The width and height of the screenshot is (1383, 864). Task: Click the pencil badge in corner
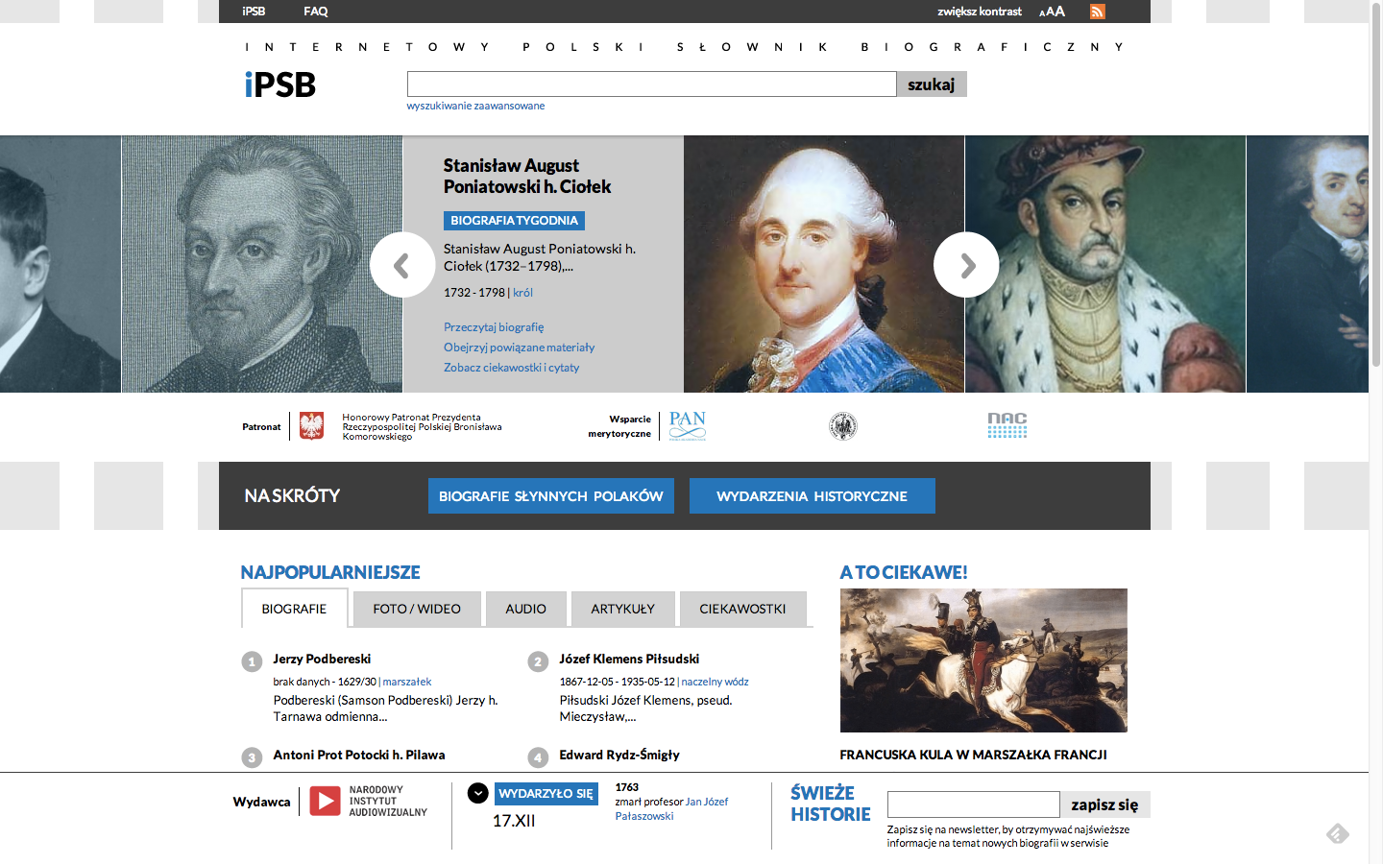[1338, 833]
